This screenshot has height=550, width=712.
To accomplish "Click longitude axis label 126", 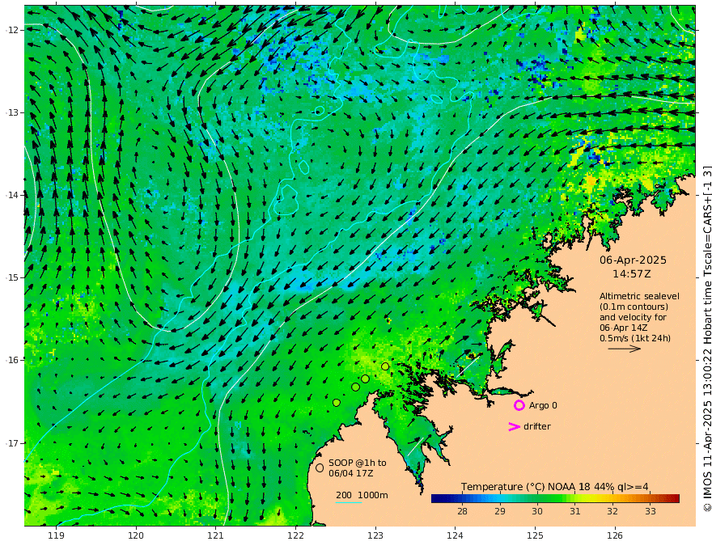I will [x=615, y=535].
